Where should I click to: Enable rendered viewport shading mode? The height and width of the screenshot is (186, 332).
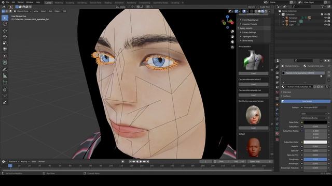pos(266,11)
